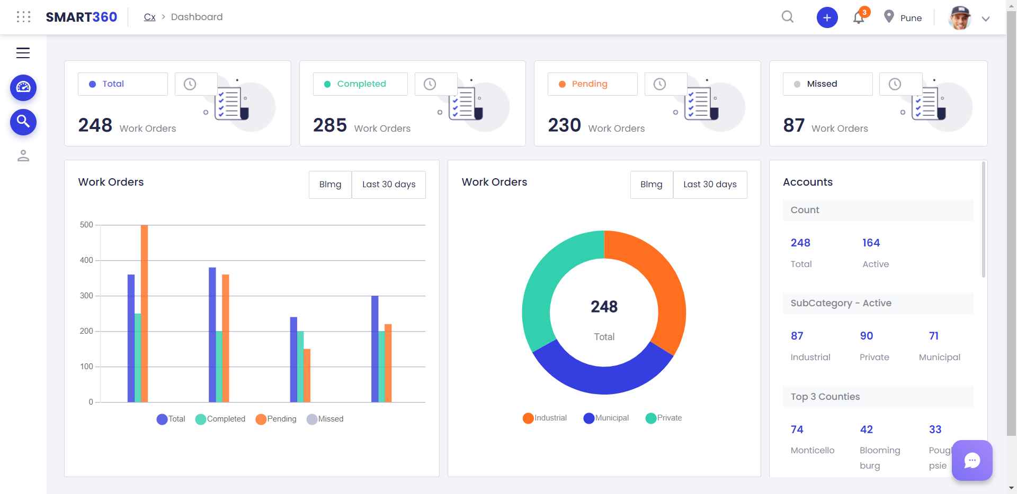Image resolution: width=1017 pixels, height=494 pixels.
Task: Open the chat support bubble
Action: tap(973, 460)
